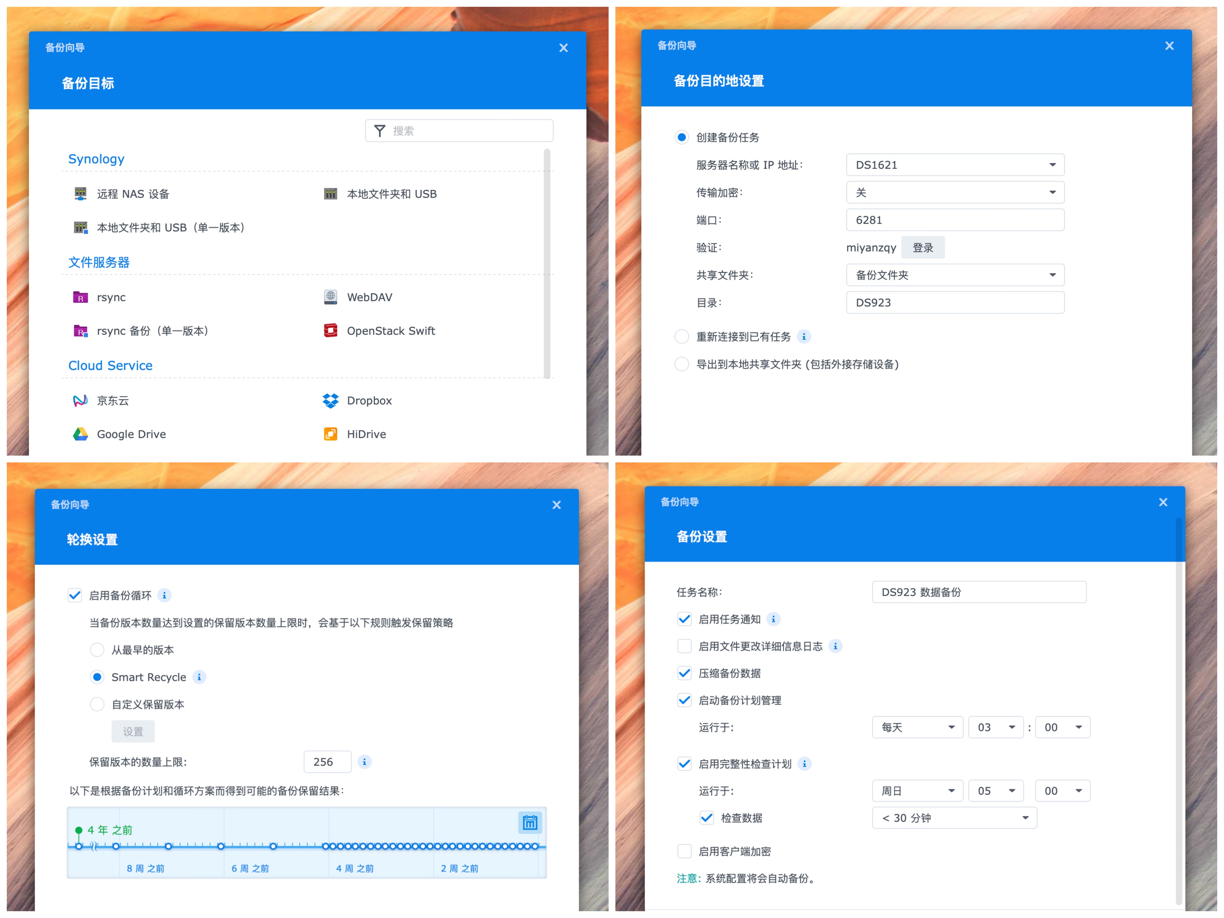
Task: Select the Smart Recycle retention policy
Action: 97,677
